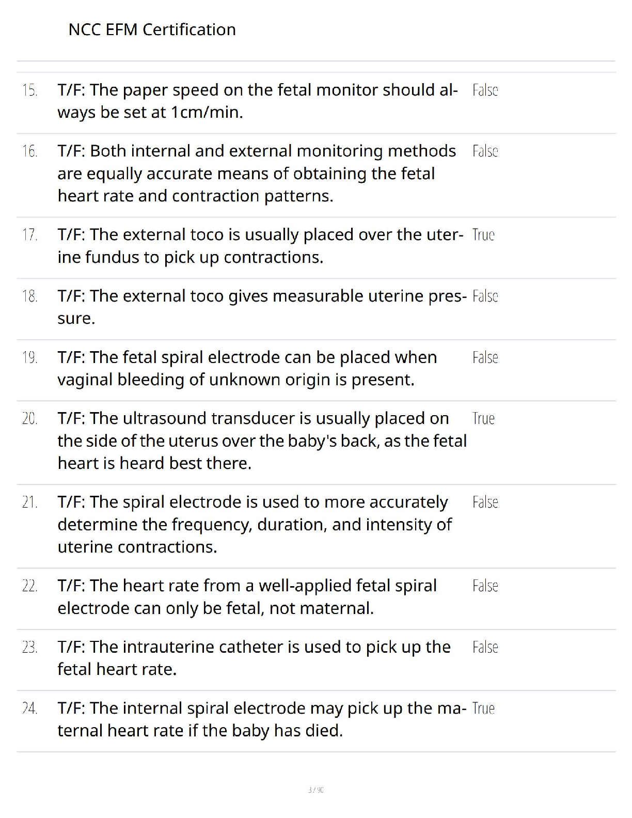The image size is (632, 818).
Task: Click the NCC EFM Certification title
Action: coord(152,29)
